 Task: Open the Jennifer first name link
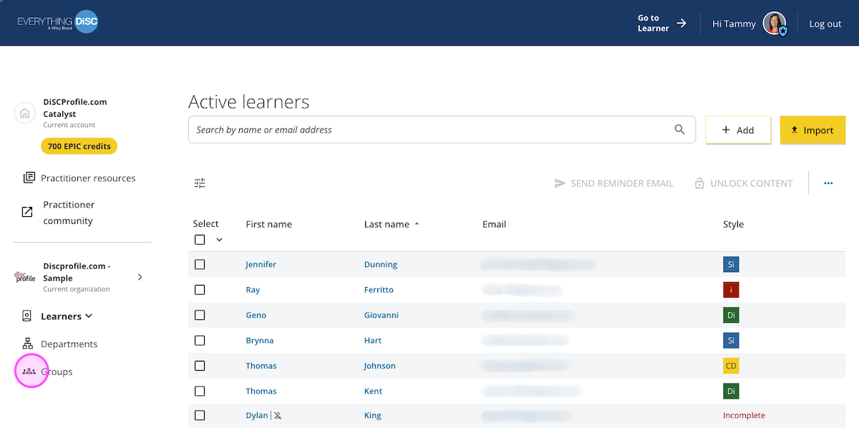[x=261, y=264]
